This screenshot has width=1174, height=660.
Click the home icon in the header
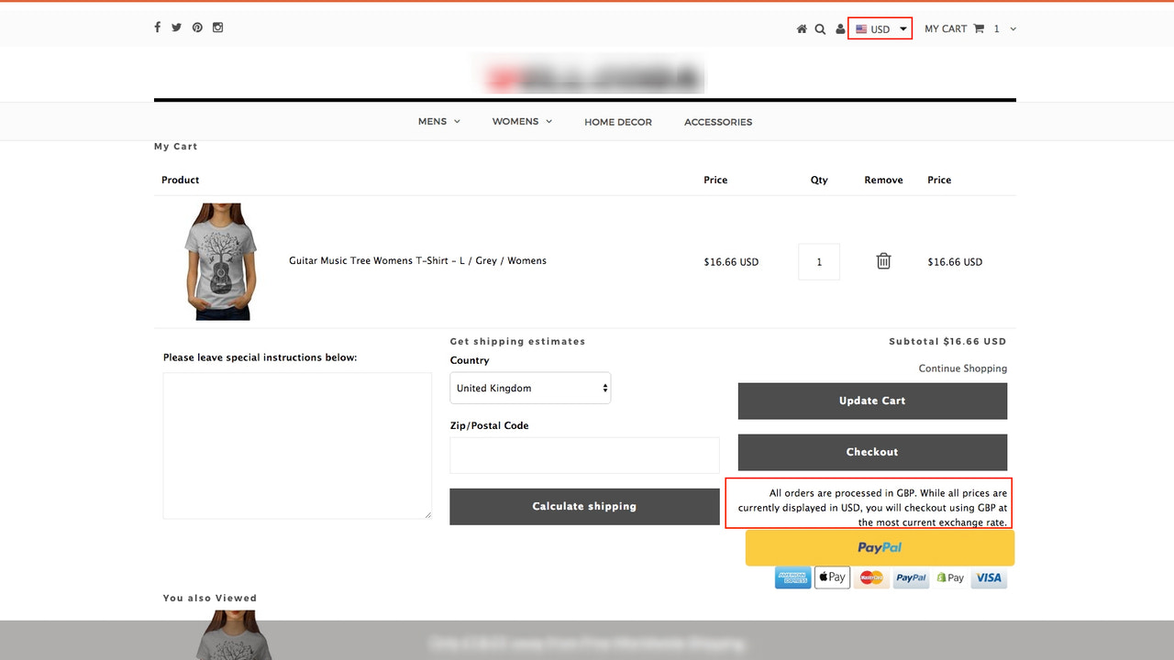801,28
